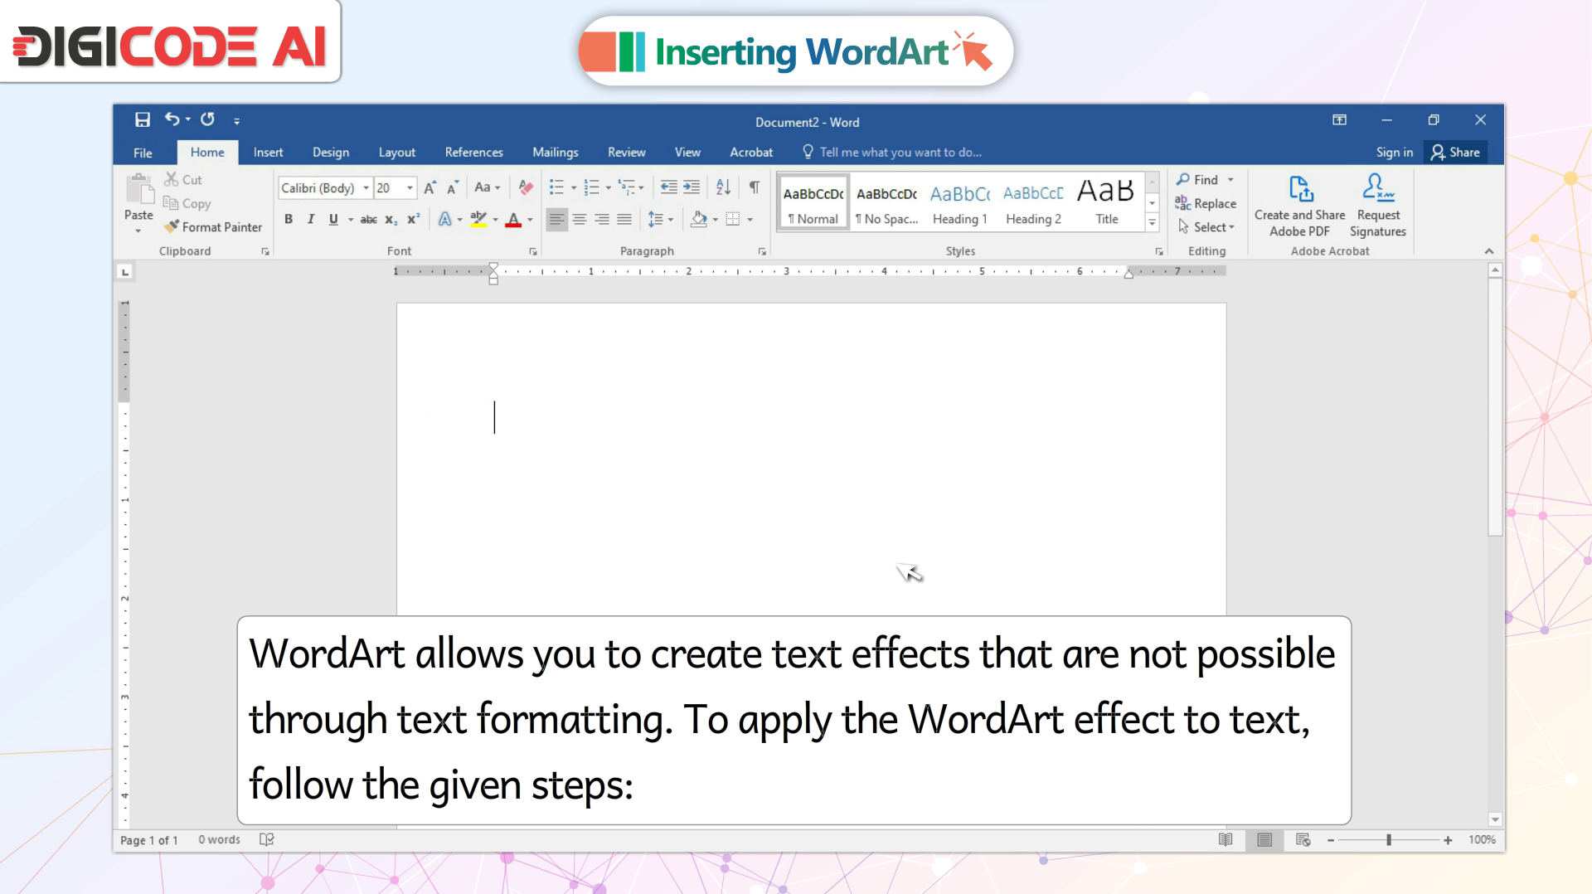This screenshot has width=1592, height=894.
Task: Switch to the Design tab
Action: [331, 153]
